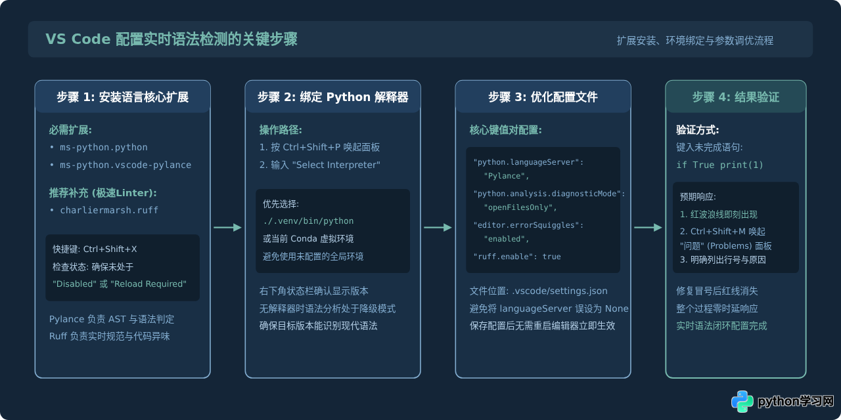Click the path "./.venv/bin/python"

(308, 221)
